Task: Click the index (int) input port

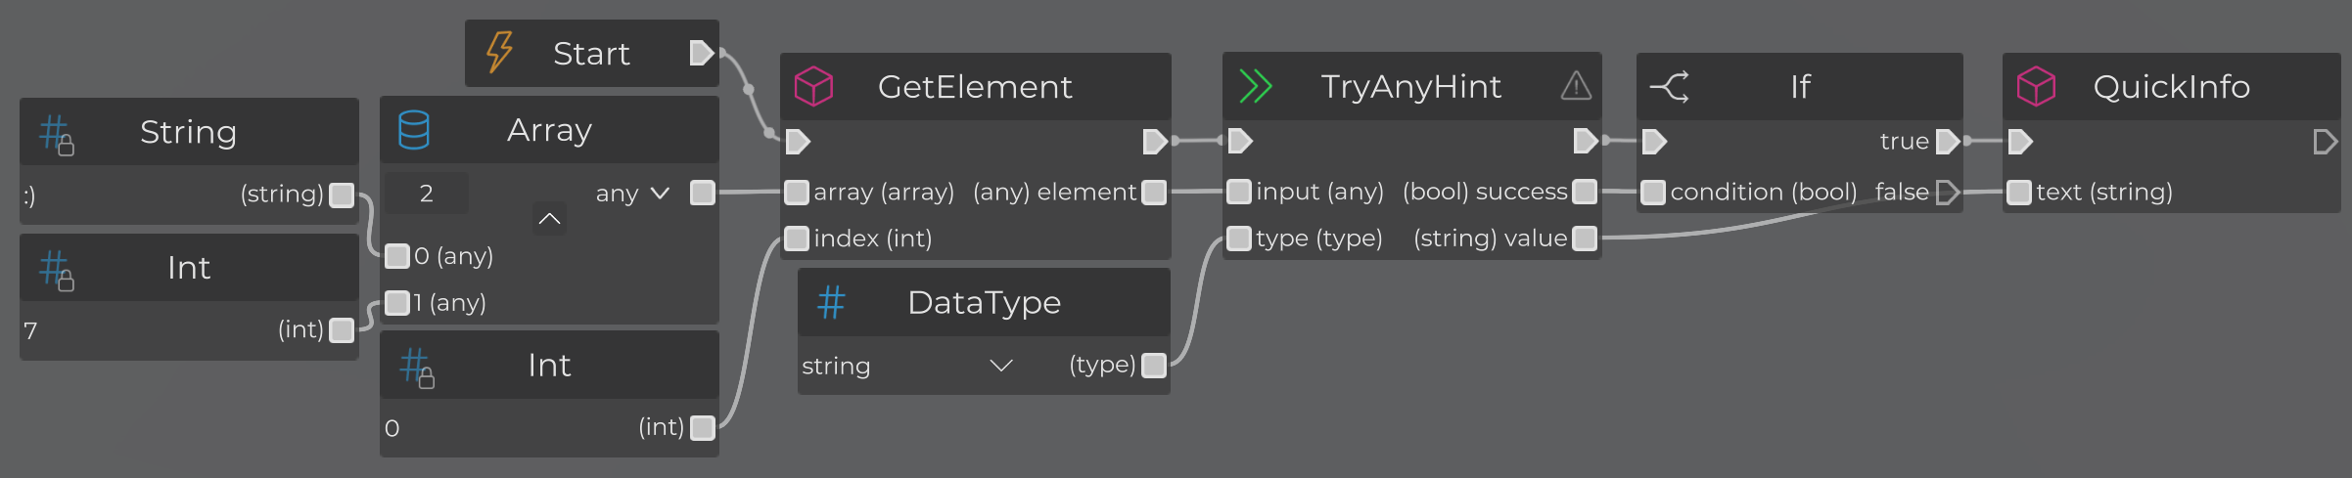Action: point(797,239)
